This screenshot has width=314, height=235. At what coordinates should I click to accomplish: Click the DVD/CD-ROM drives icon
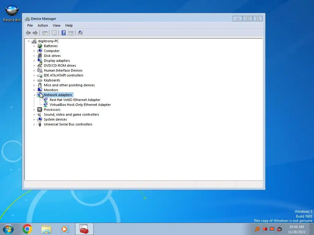[x=40, y=65]
